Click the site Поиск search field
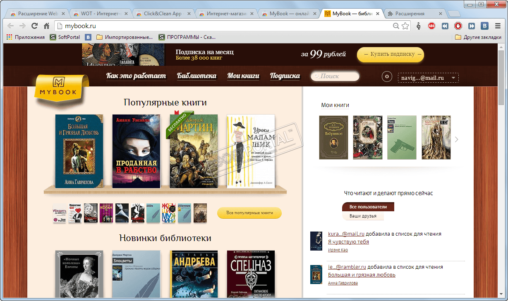Screen dimensions: 508x301 click(335, 76)
